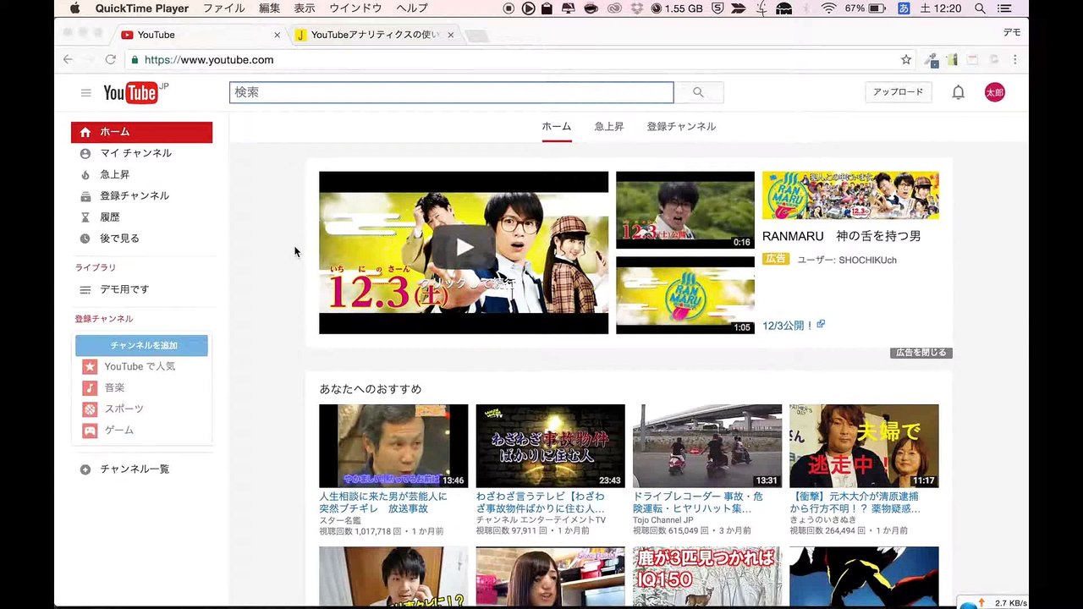Open video title ドライブレコーダー 事故・危険運転
The height and width of the screenshot is (609, 1083).
tap(698, 502)
